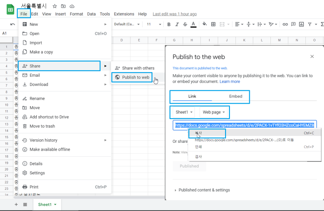This screenshot has width=324, height=211.
Task: Toggle italic formatting
Action: click(177, 24)
